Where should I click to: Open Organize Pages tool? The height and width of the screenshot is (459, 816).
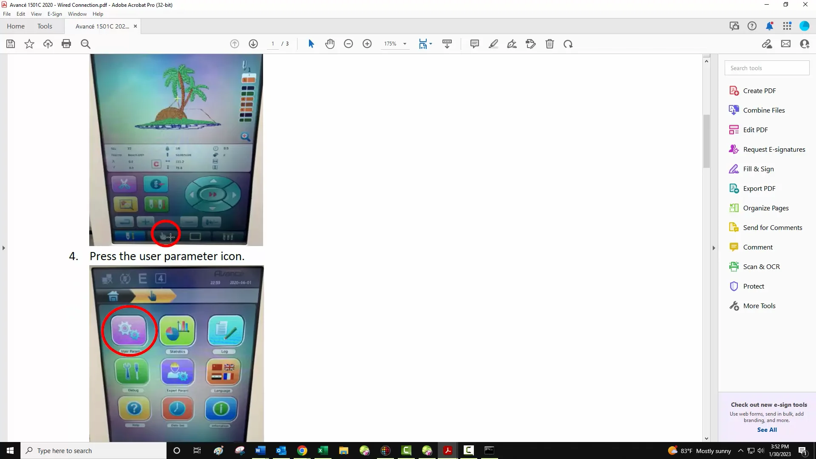pos(765,208)
